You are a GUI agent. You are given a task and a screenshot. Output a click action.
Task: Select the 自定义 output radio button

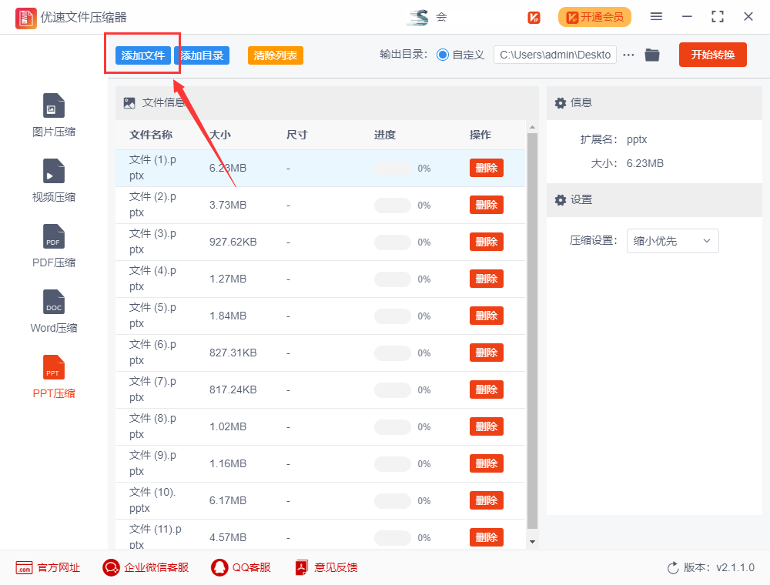coord(443,55)
